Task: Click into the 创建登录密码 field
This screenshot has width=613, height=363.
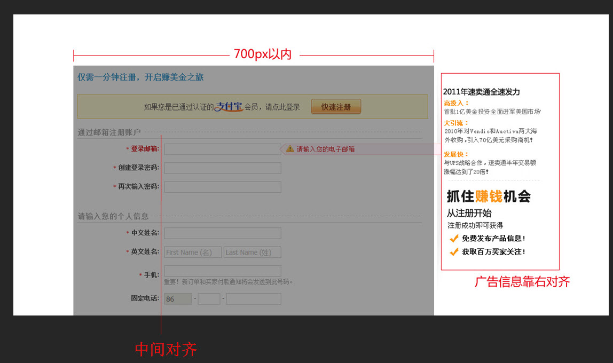Action: coord(222,168)
